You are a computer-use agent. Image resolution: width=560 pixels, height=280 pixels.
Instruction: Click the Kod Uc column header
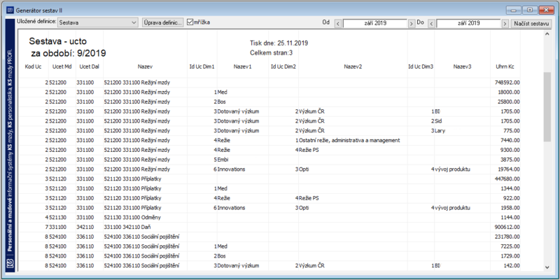coord(33,66)
